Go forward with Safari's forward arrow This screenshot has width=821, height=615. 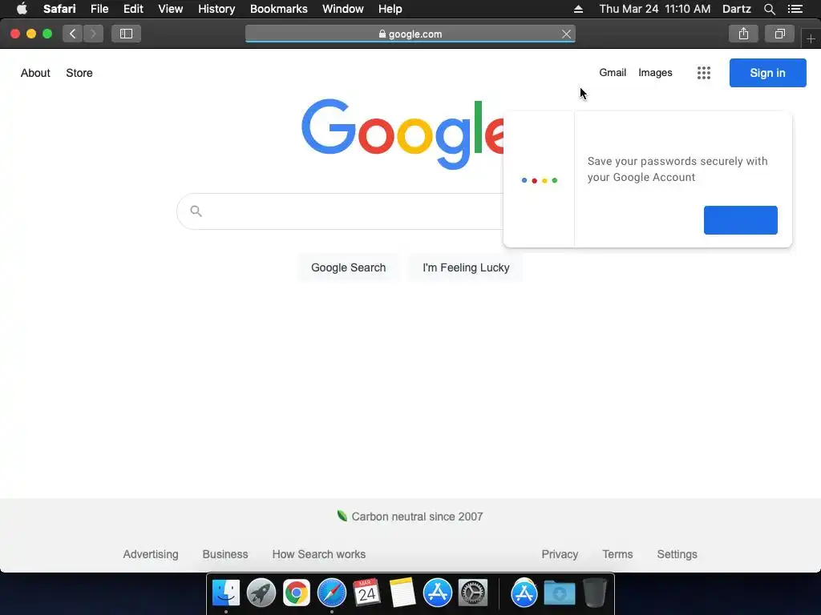click(x=93, y=34)
